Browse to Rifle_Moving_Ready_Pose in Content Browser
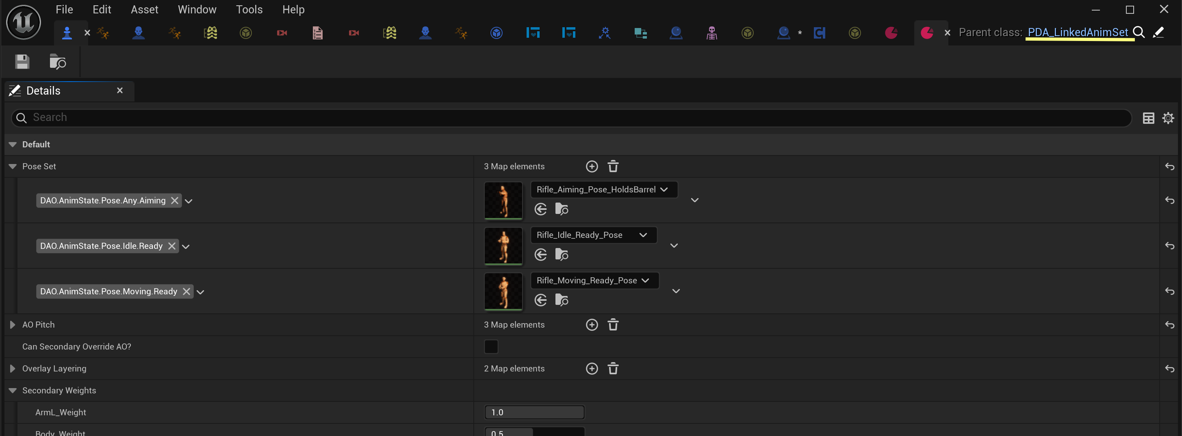 [x=562, y=300]
